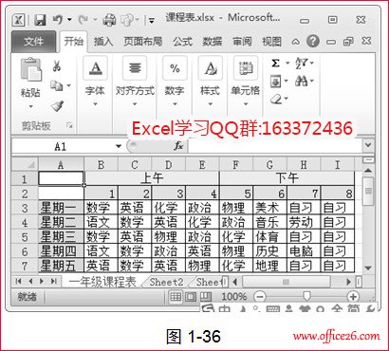Click the Fill down arrow icon
Screen dimensions: 389x351
tap(275, 82)
